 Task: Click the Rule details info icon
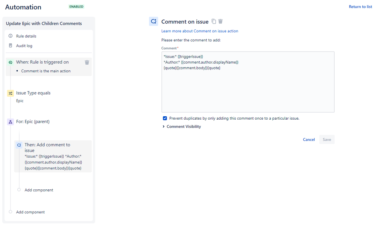11,36
